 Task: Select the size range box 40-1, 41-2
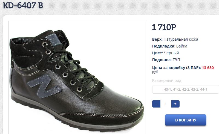185,90
